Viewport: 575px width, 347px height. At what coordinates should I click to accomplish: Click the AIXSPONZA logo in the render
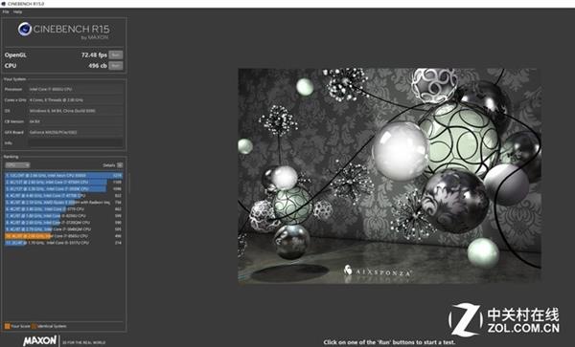pyautogui.click(x=378, y=271)
